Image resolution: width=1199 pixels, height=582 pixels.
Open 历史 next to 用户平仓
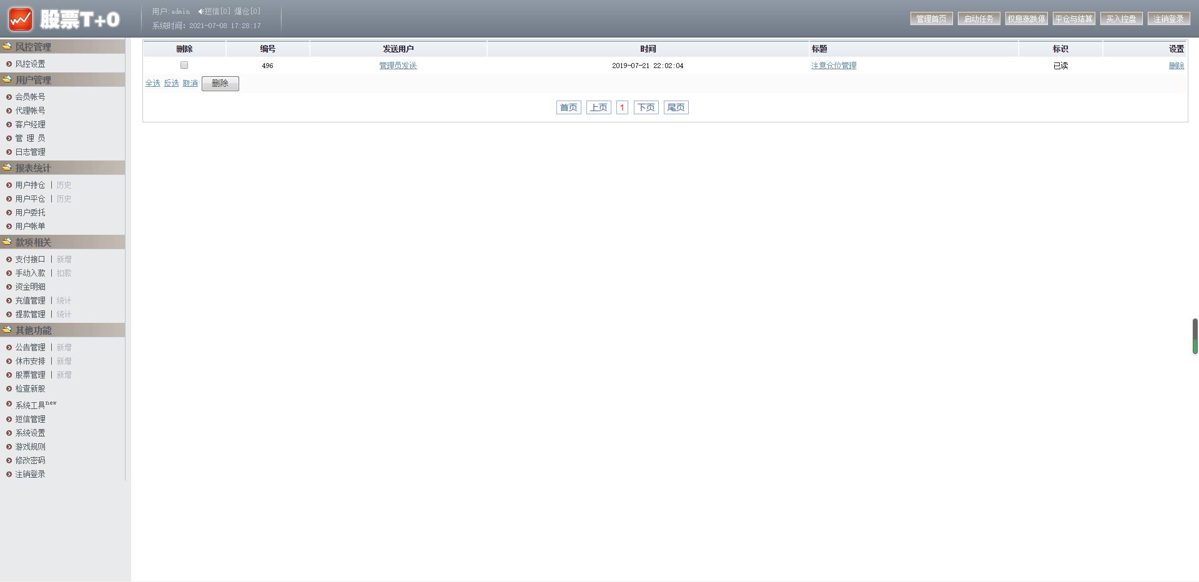(64, 199)
